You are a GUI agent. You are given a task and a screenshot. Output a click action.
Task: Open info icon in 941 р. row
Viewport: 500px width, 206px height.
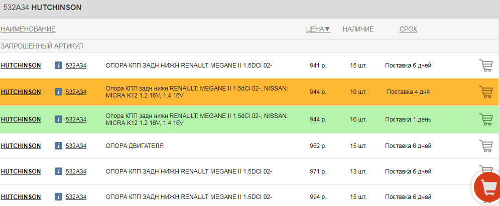pyautogui.click(x=58, y=65)
